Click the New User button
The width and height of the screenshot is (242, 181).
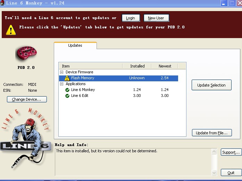[156, 18]
